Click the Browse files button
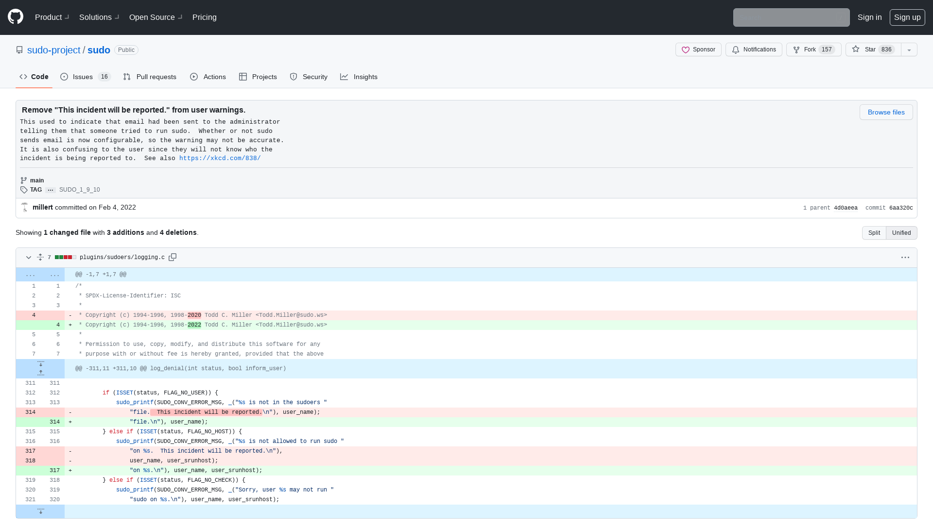The width and height of the screenshot is (933, 524). coord(886,112)
